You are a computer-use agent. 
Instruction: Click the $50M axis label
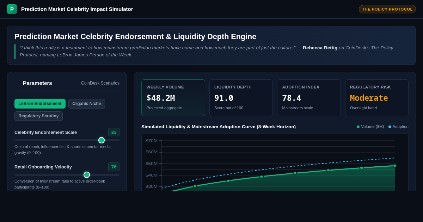coord(152,164)
